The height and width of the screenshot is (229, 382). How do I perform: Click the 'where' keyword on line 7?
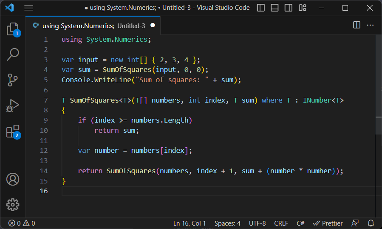click(x=272, y=100)
